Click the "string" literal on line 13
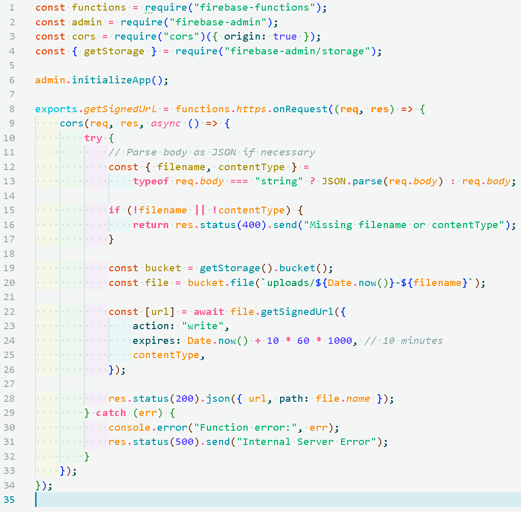The image size is (521, 512). [x=279, y=181]
